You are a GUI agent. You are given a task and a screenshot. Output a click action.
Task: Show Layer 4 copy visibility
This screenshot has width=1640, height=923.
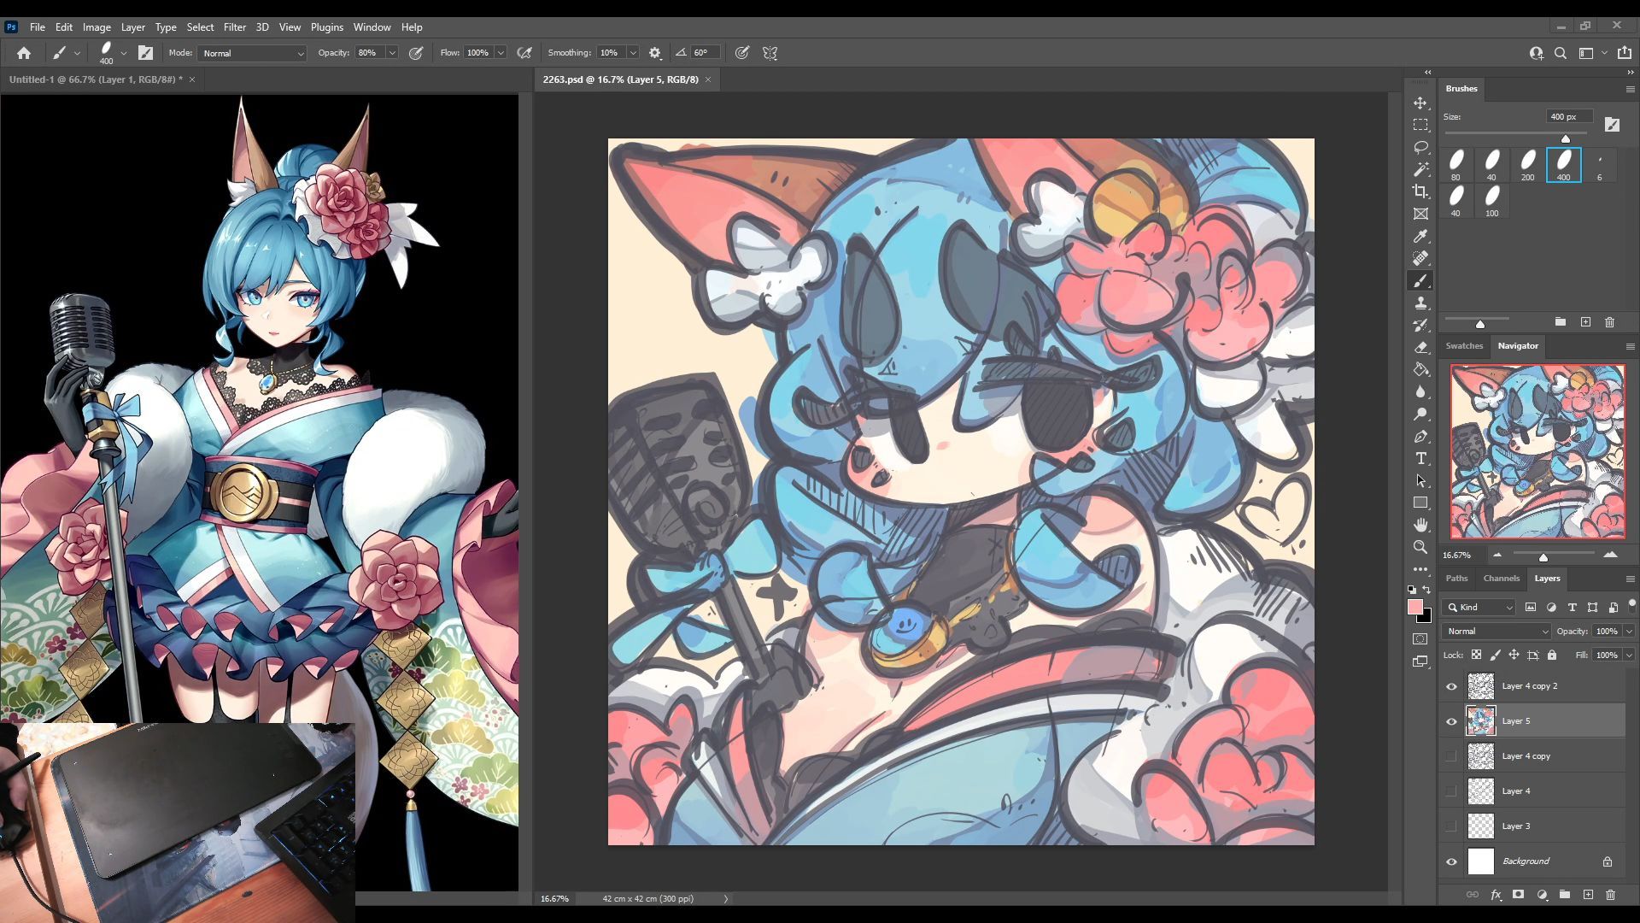point(1451,756)
